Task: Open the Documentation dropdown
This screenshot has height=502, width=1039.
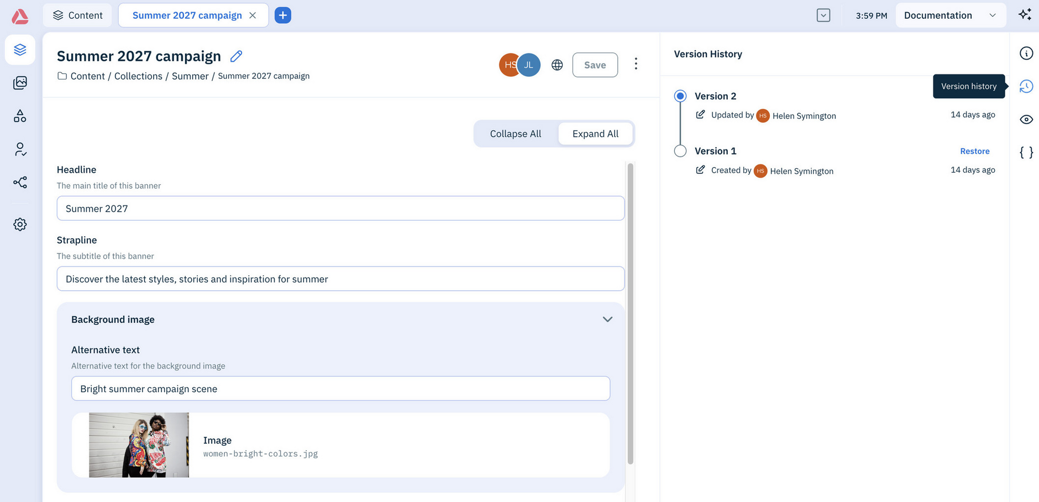Action: [951, 15]
